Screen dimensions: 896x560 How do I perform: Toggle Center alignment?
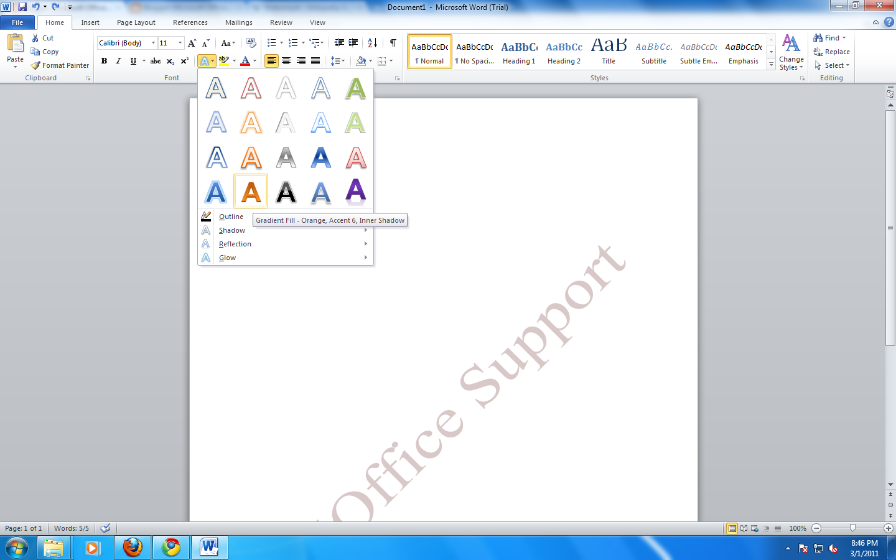(286, 61)
